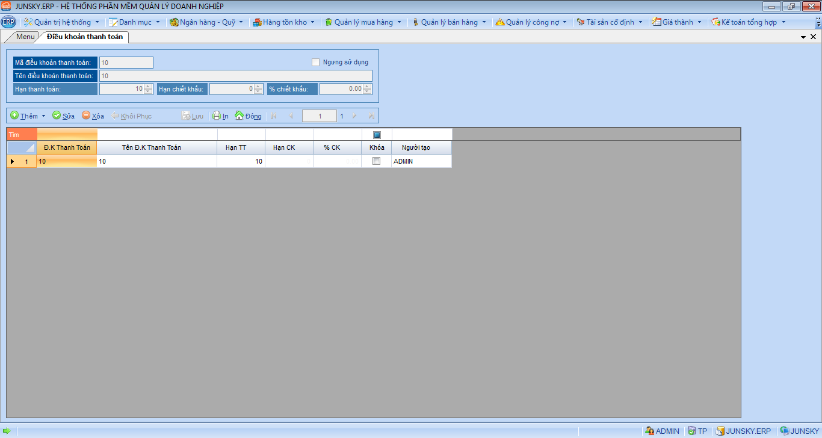Image resolution: width=822 pixels, height=438 pixels.
Task: Switch to the Menu tab
Action: tap(25, 37)
